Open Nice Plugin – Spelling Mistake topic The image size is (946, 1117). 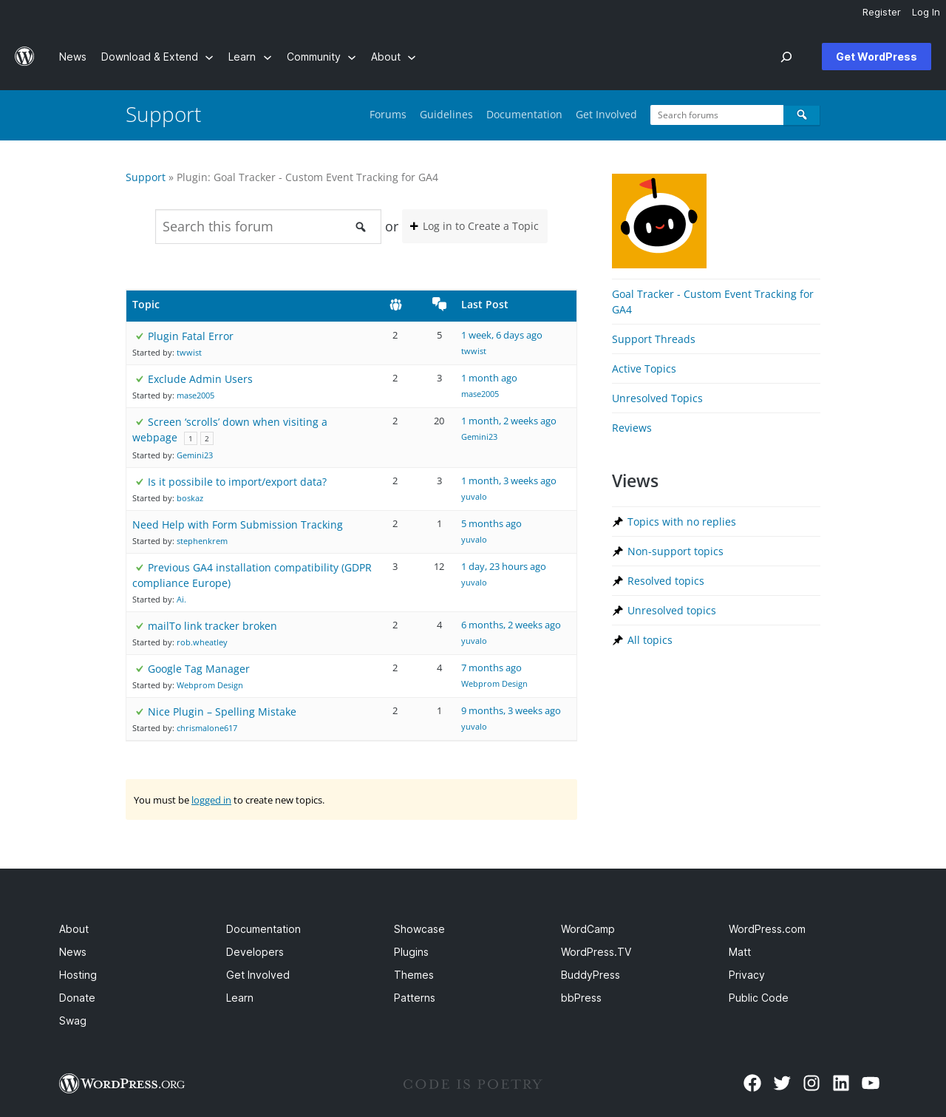point(222,712)
